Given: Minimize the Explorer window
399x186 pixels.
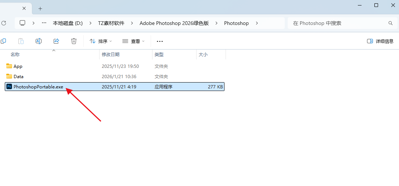Looking at the screenshot, I should point(360,5).
